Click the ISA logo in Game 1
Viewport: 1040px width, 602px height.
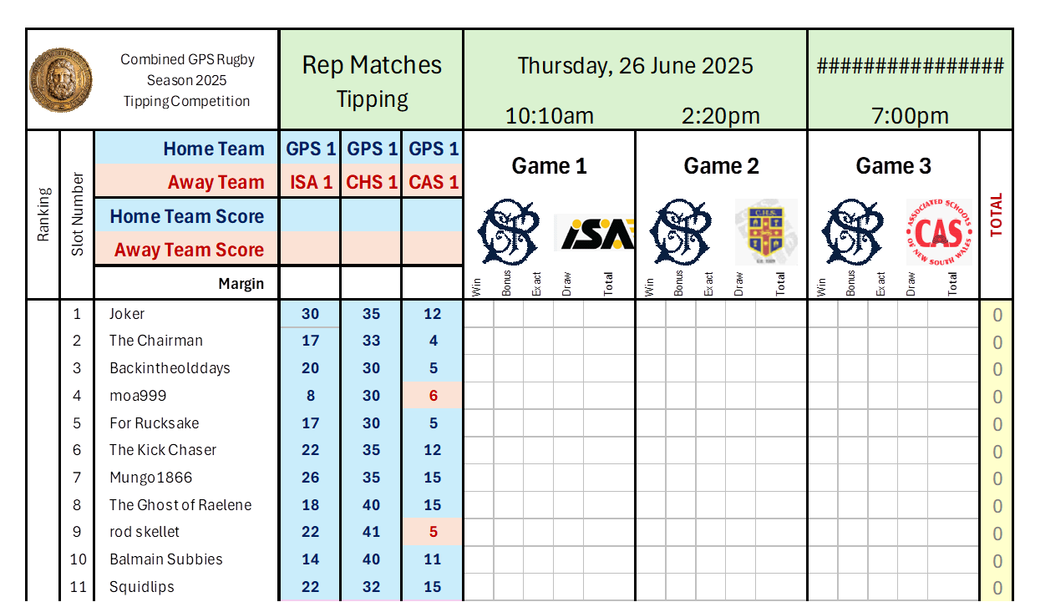(x=595, y=234)
